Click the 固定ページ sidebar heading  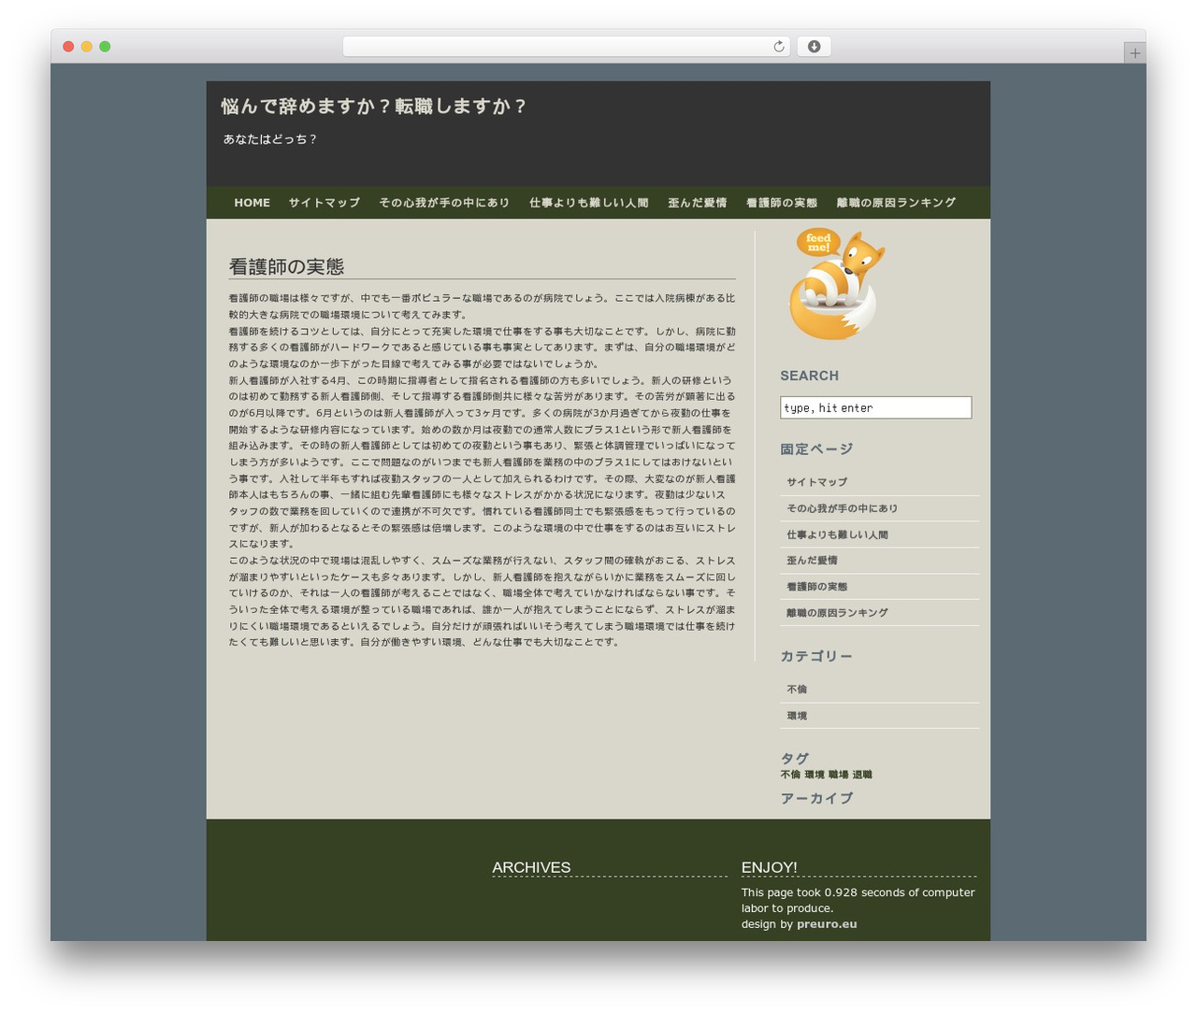tap(816, 449)
